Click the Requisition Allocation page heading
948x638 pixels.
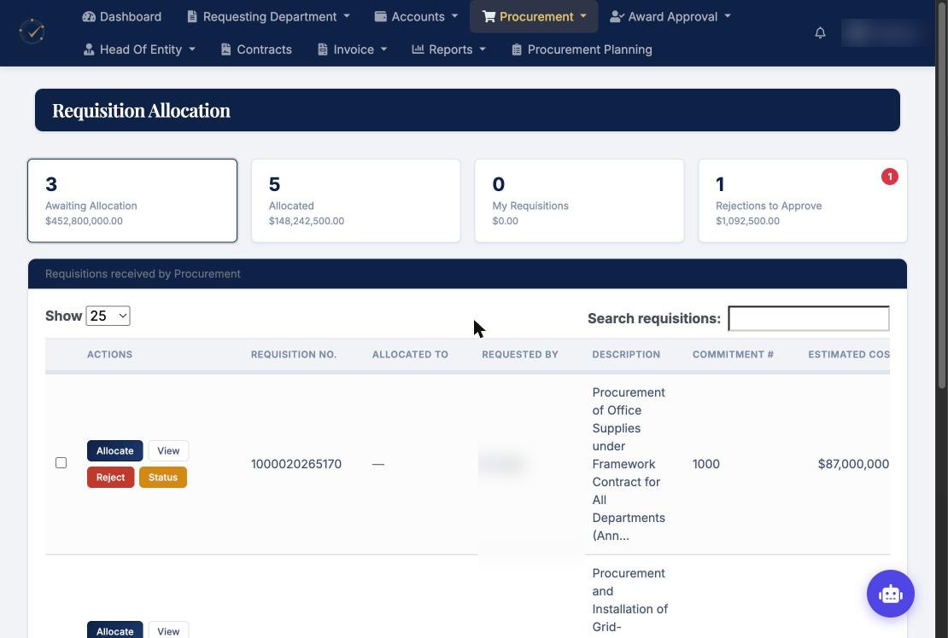(142, 111)
